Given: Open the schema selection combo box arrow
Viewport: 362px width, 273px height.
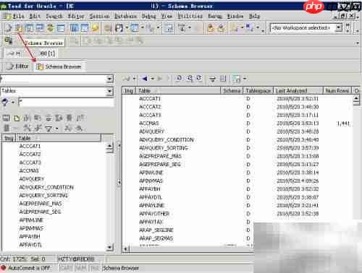Looking at the screenshot, I should tap(109, 79).
